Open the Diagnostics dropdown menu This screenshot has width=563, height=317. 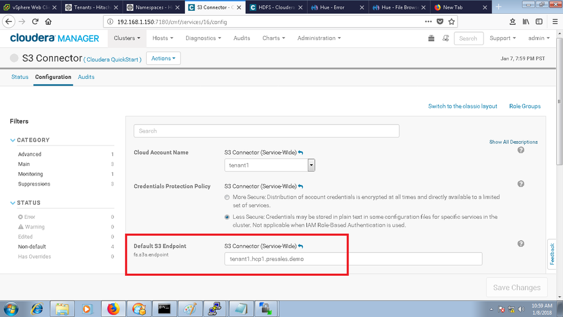point(203,38)
